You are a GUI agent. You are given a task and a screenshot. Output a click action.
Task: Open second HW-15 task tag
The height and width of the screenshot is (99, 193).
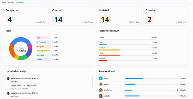click(35, 93)
